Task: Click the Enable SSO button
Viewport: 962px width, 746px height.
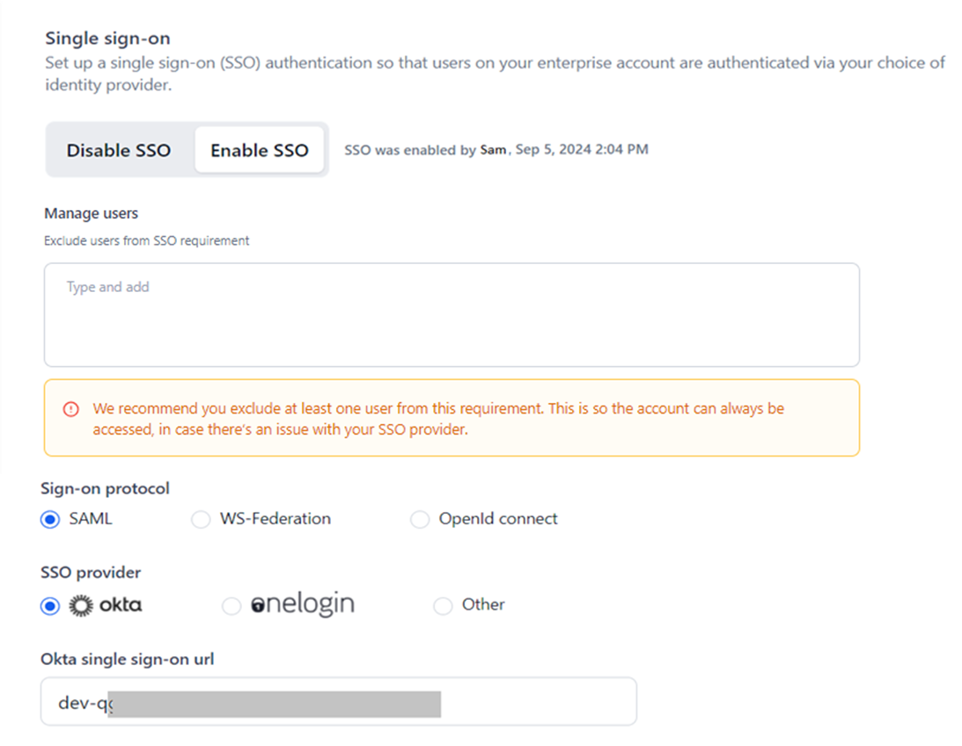Action: [259, 150]
